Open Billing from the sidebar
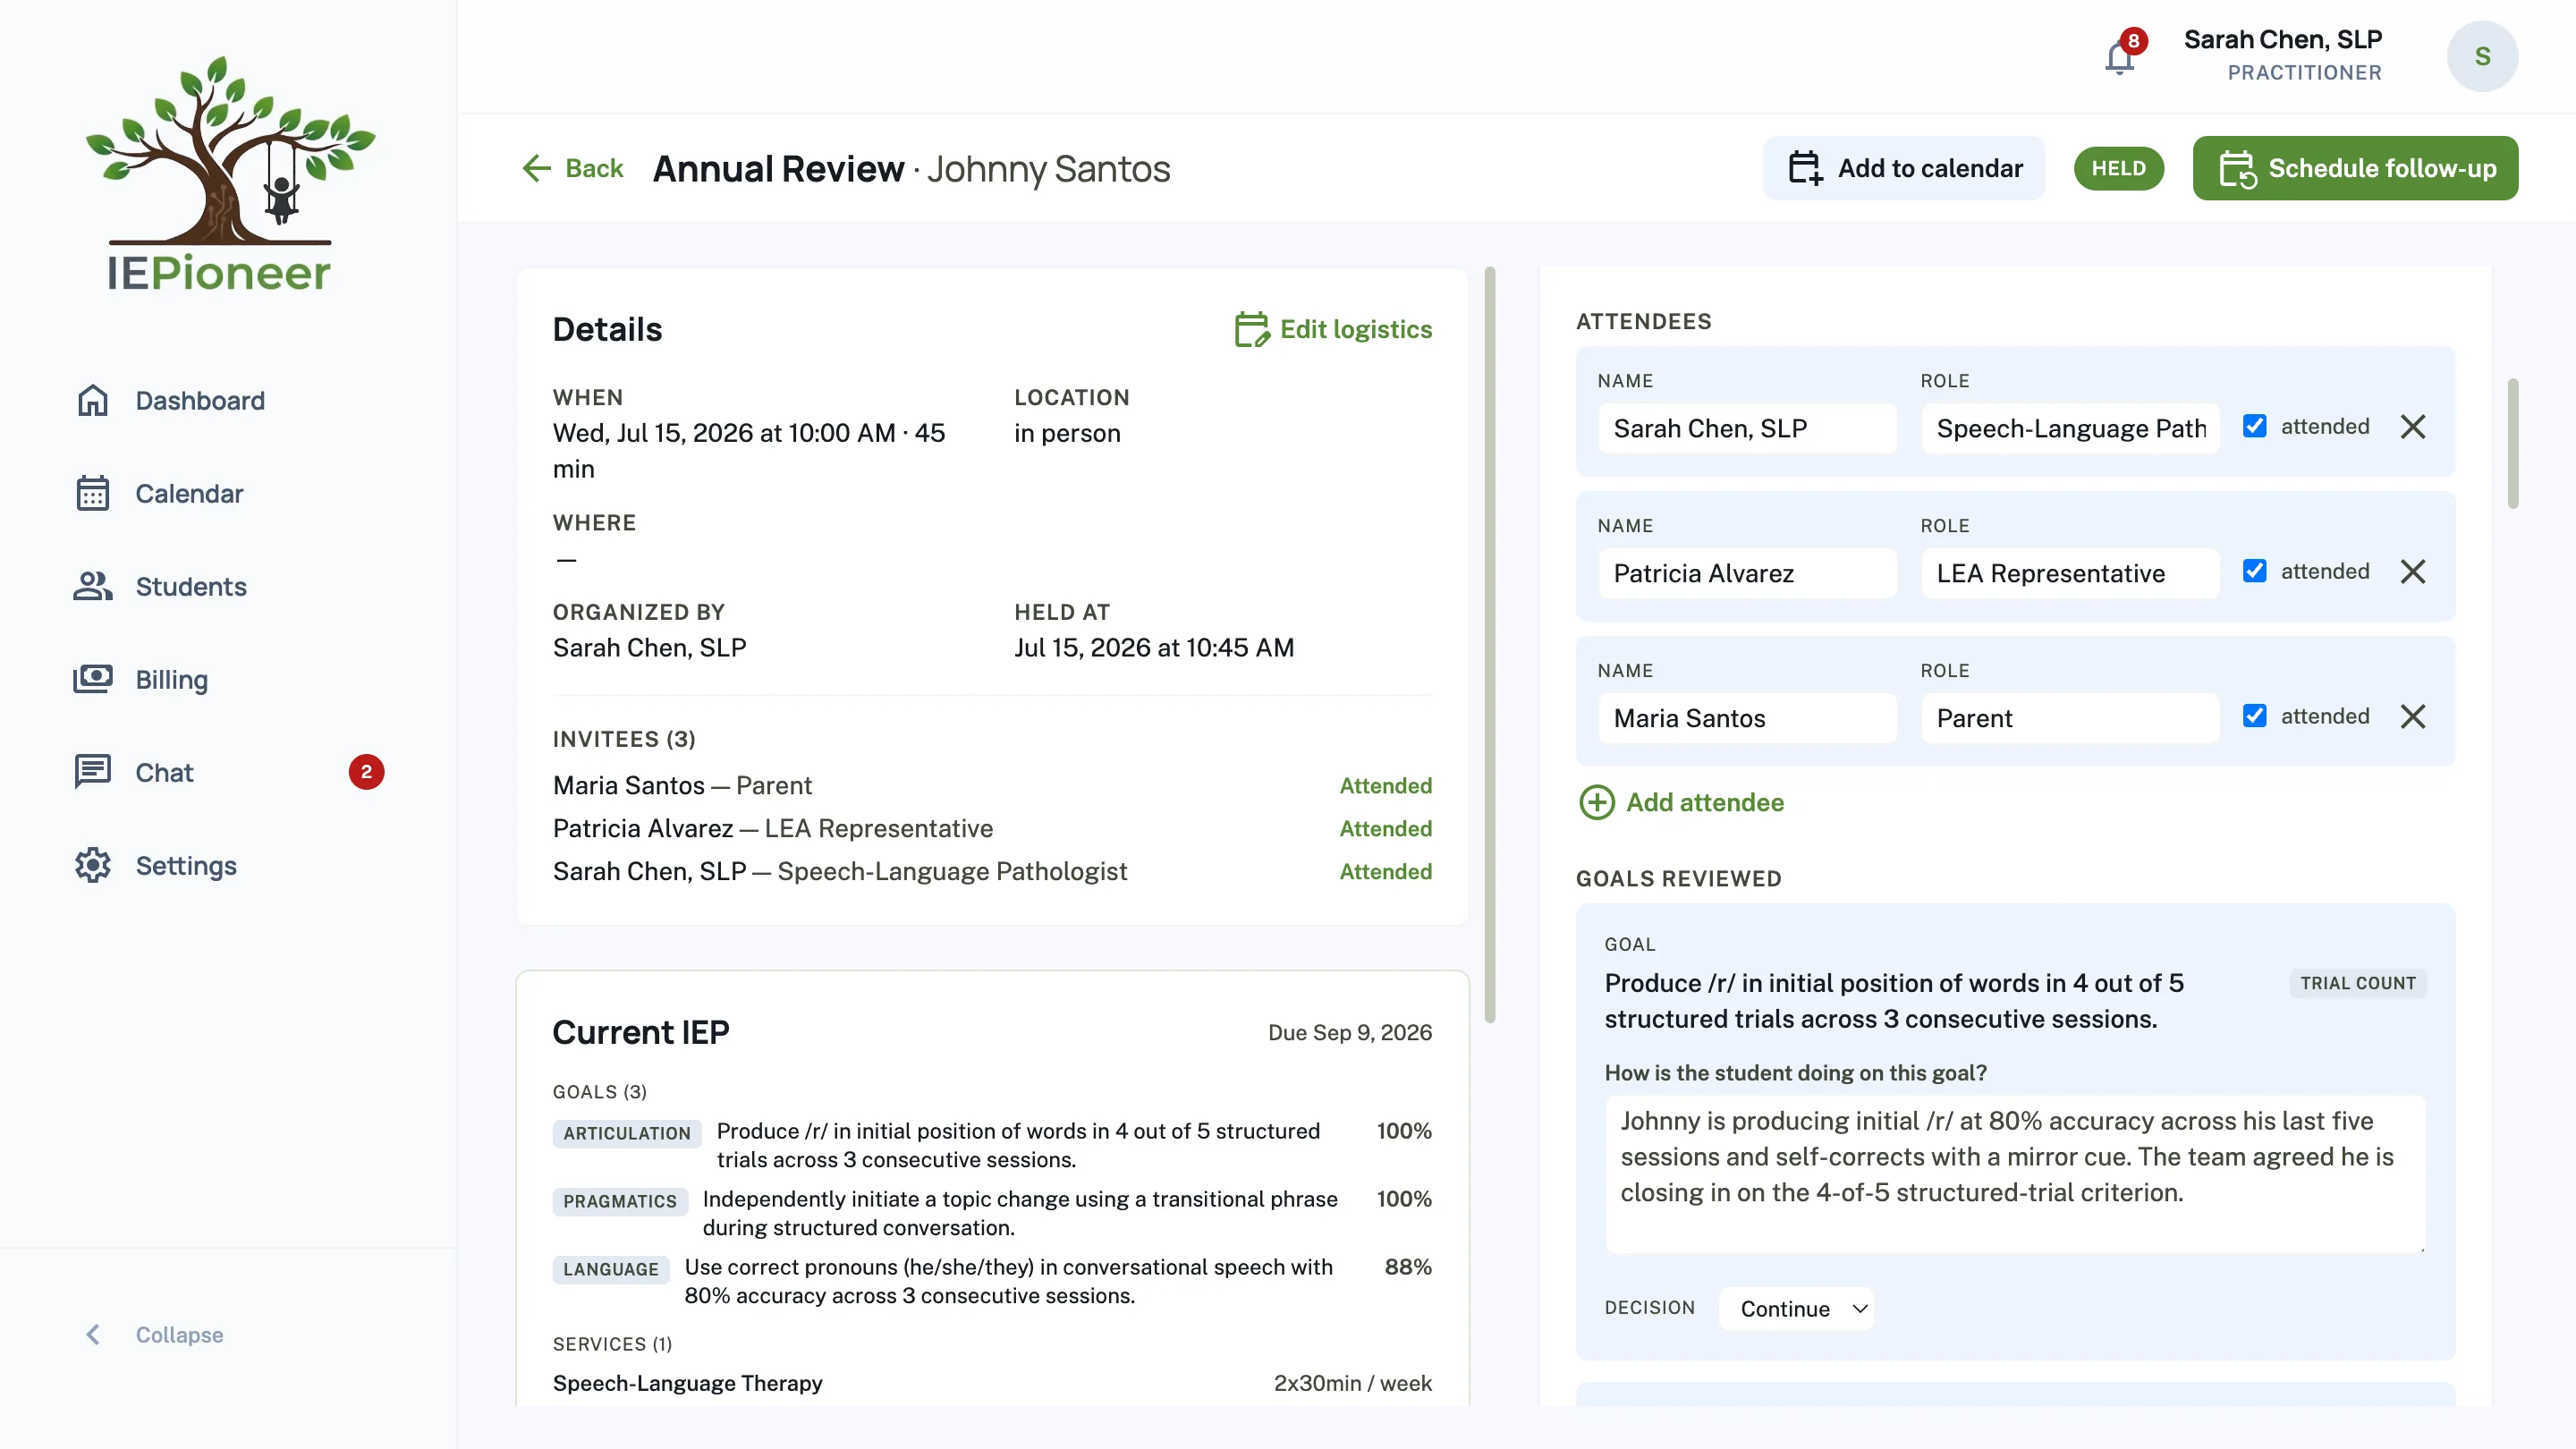 coord(172,679)
